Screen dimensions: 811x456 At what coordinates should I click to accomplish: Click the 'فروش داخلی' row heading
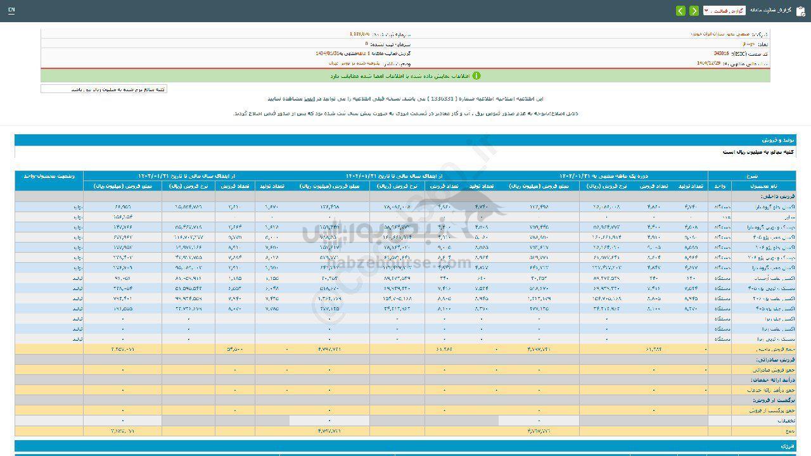coord(779,196)
